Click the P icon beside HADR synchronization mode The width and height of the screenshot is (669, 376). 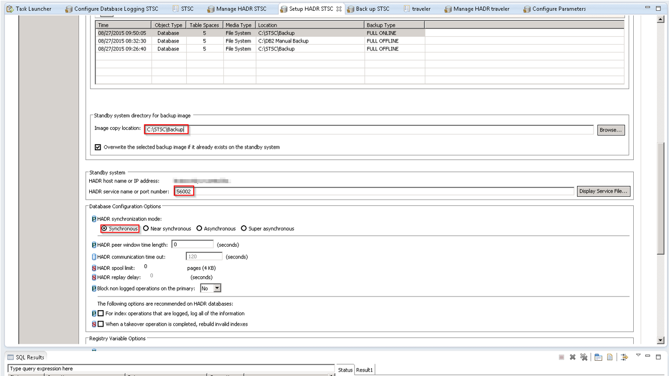click(94, 219)
